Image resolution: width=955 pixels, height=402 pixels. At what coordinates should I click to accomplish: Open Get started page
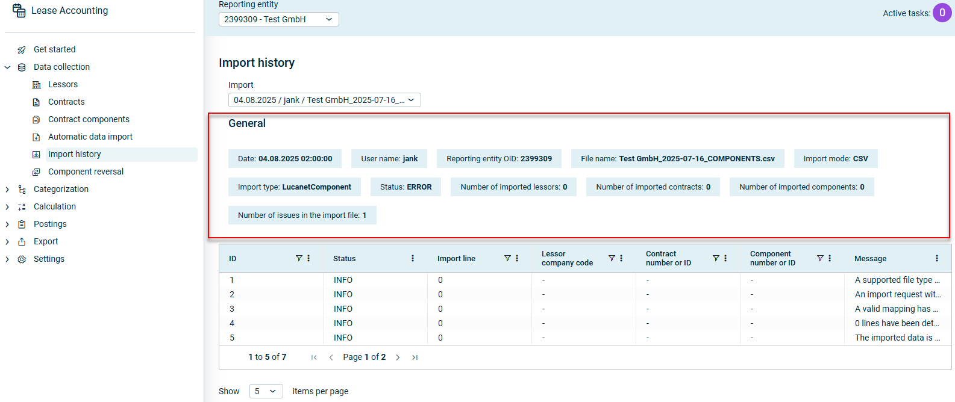pyautogui.click(x=55, y=49)
